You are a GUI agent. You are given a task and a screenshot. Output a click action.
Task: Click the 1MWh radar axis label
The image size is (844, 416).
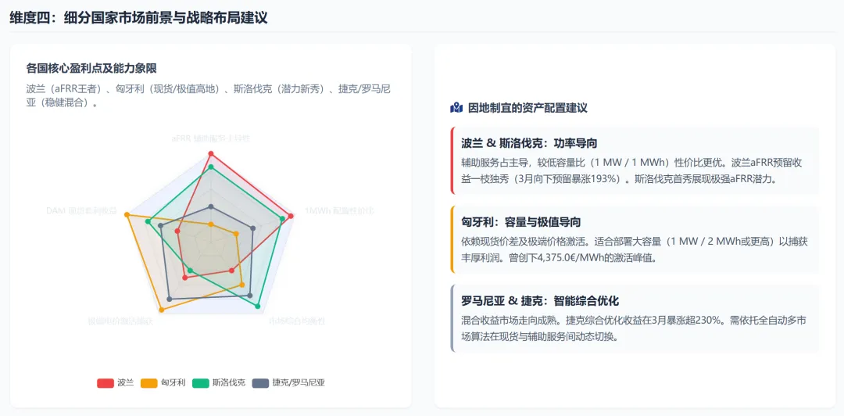point(339,210)
